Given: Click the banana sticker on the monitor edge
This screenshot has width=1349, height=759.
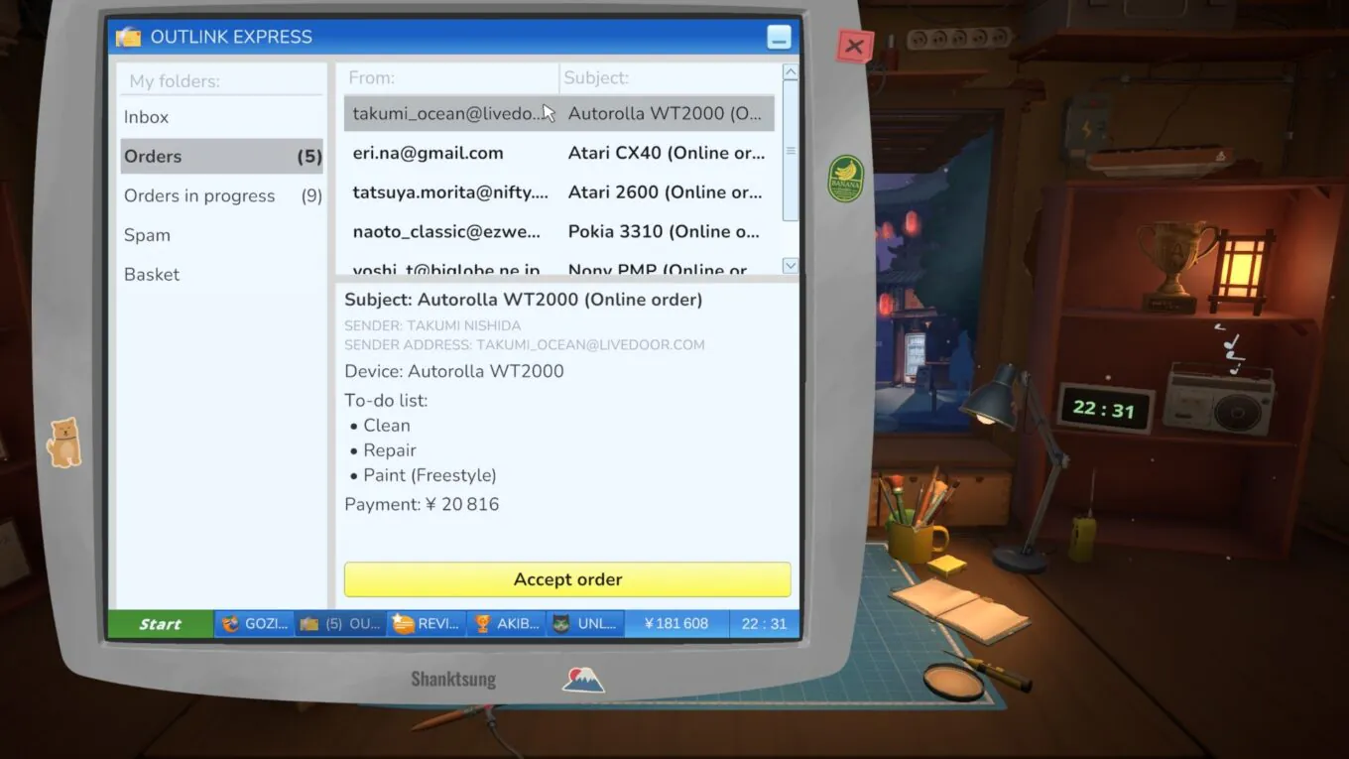Looking at the screenshot, I should pos(846,179).
